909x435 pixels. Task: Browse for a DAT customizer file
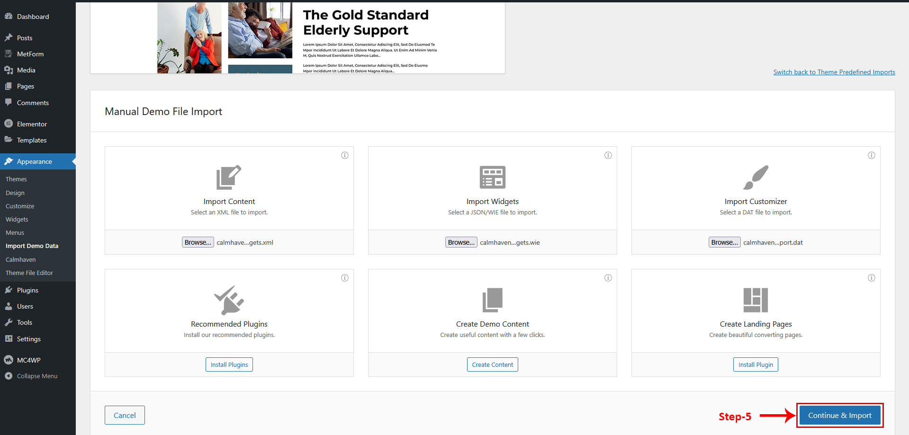pyautogui.click(x=724, y=242)
